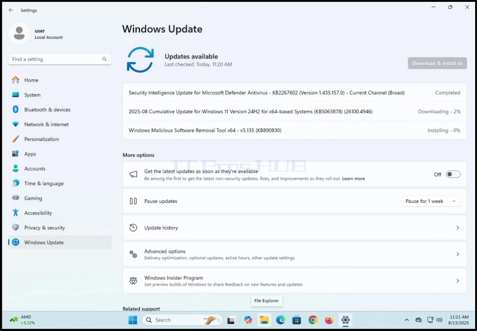477x331 pixels.
Task: Go to Home in sidebar
Action: tap(59, 80)
